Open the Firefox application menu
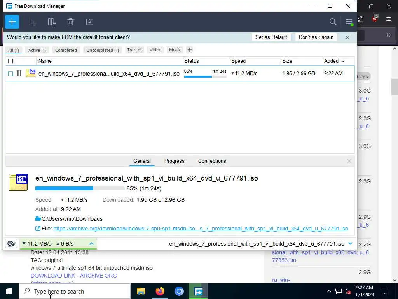This screenshot has width=398, height=299. 388,19
